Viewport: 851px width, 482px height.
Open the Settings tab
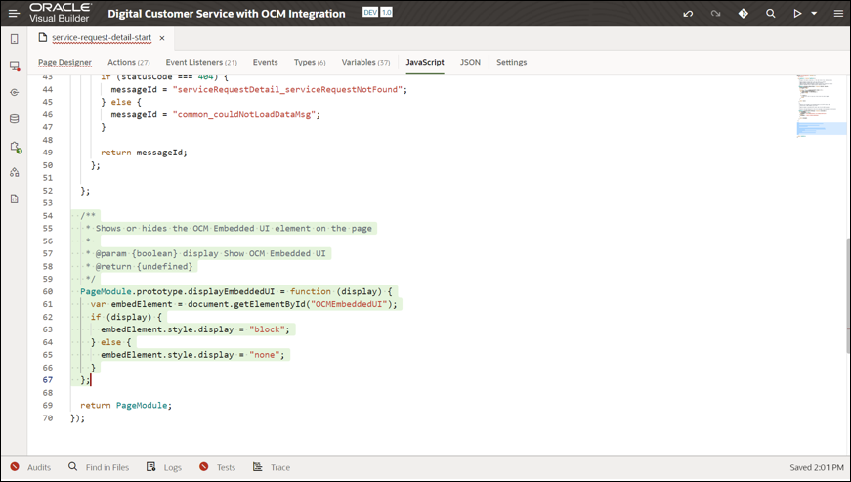pos(511,62)
